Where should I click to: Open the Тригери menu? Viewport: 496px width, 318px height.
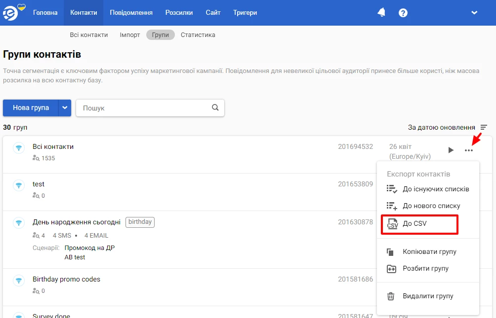coord(245,13)
